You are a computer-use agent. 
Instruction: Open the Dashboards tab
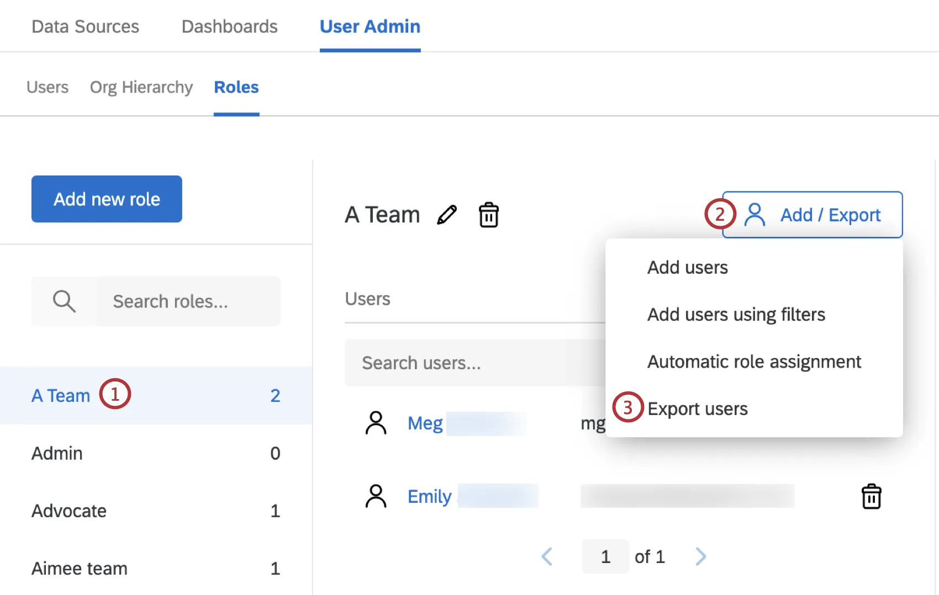pyautogui.click(x=229, y=26)
